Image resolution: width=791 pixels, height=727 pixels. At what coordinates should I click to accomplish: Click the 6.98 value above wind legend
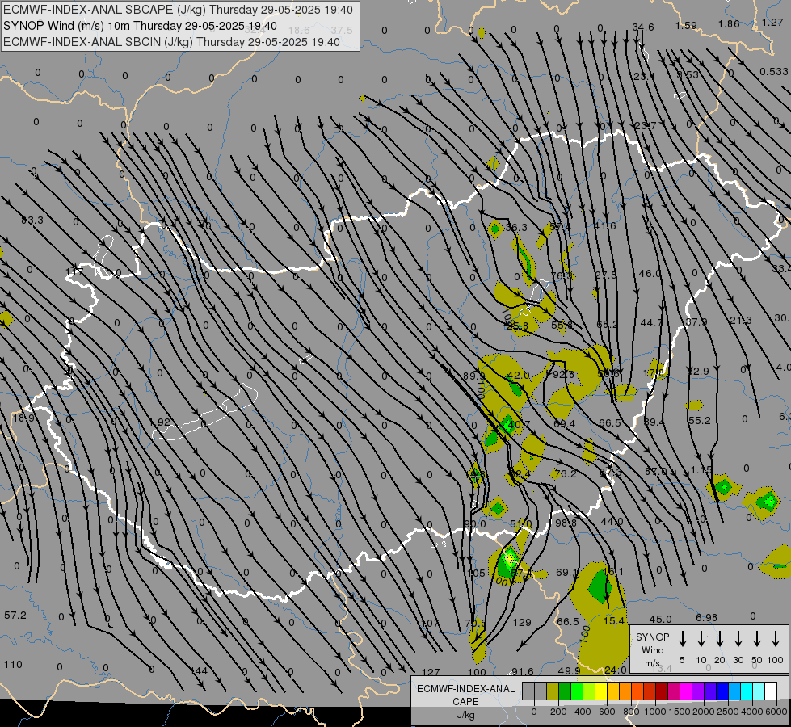[x=706, y=617]
